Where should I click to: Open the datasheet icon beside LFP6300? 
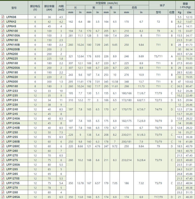point(3,82)
